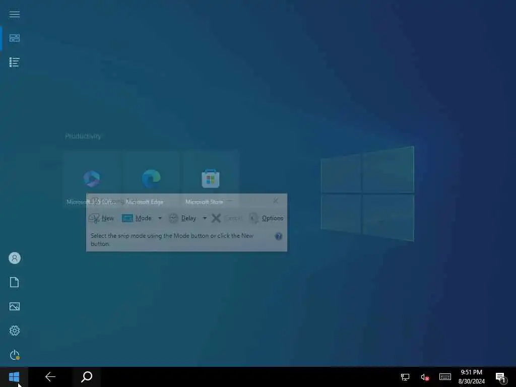The image size is (516, 387).
Task: Click the Snipping Tool help icon
Action: [x=278, y=236]
